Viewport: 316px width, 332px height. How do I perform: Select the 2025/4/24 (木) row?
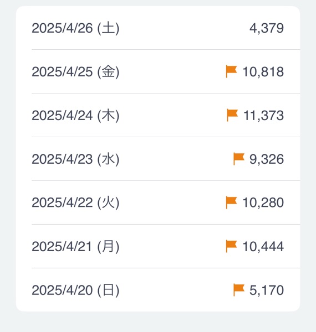(158, 115)
